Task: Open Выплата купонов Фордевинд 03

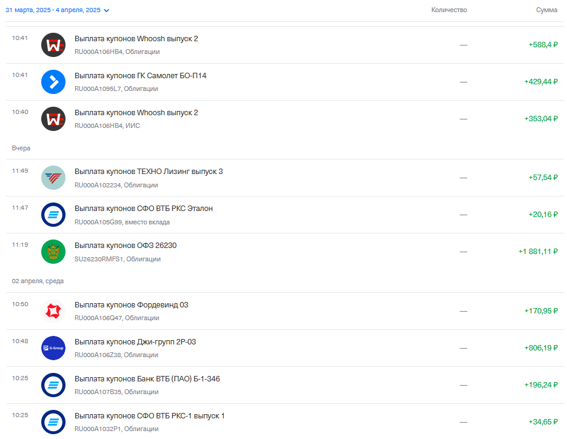Action: pyautogui.click(x=131, y=305)
